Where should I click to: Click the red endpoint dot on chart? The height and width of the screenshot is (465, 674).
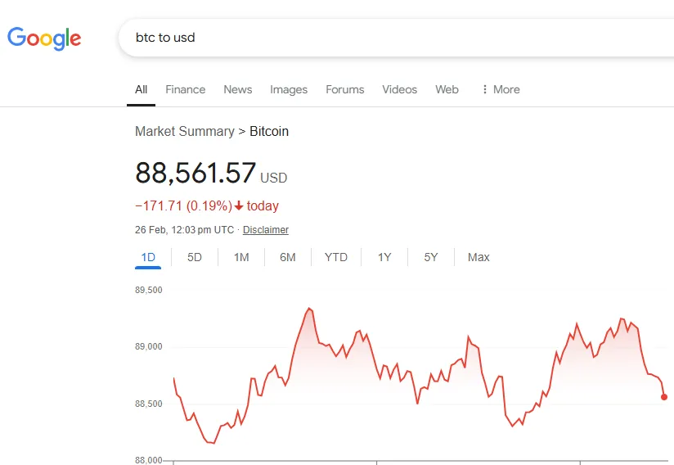click(x=664, y=397)
